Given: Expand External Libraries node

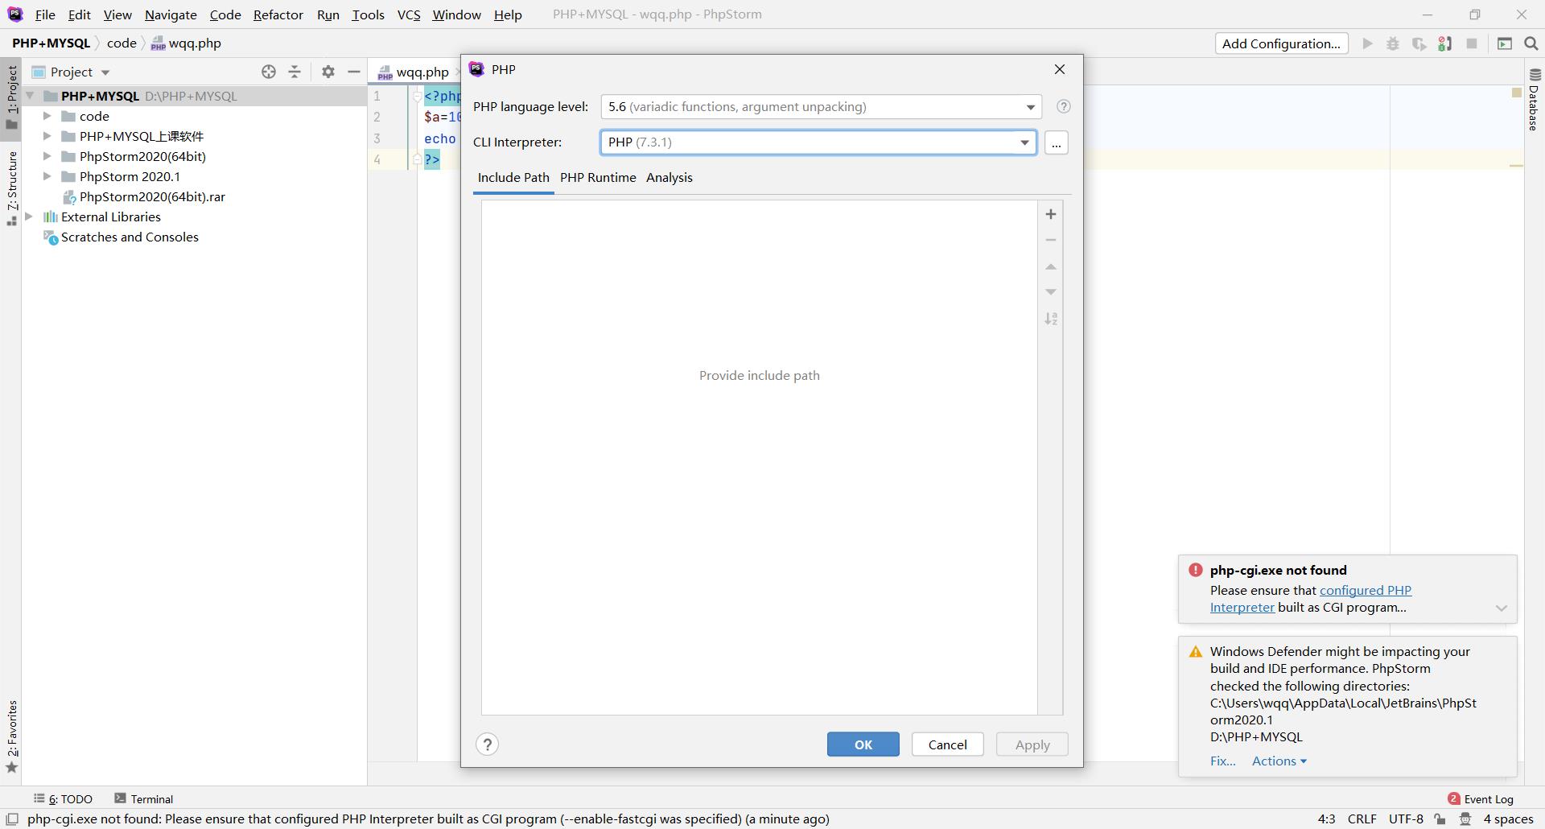Looking at the screenshot, I should pyautogui.click(x=29, y=217).
